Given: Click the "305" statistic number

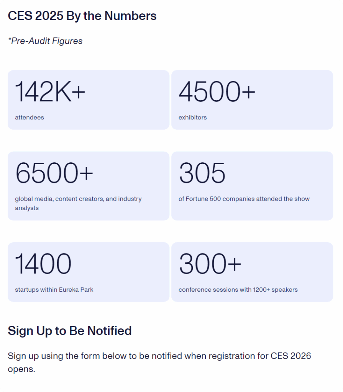Looking at the screenshot, I should [202, 173].
